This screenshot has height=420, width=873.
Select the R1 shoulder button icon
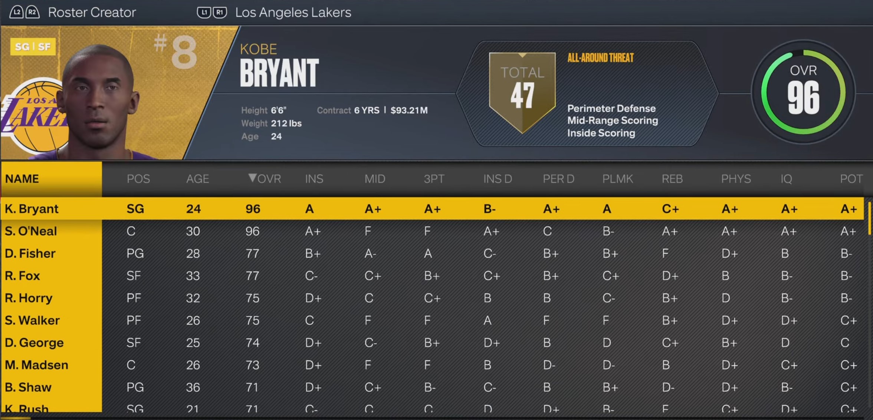point(220,12)
